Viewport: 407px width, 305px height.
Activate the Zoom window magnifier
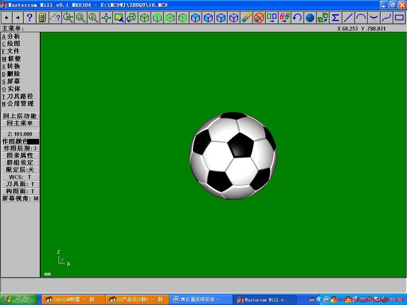(68, 17)
